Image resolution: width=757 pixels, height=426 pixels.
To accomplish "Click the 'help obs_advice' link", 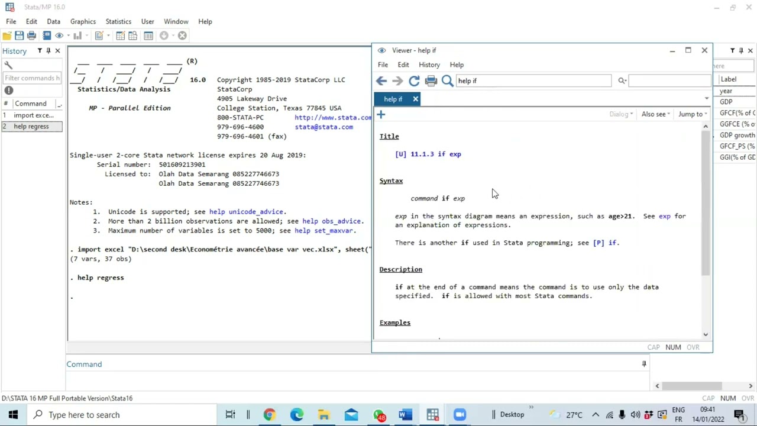I will coord(332,221).
